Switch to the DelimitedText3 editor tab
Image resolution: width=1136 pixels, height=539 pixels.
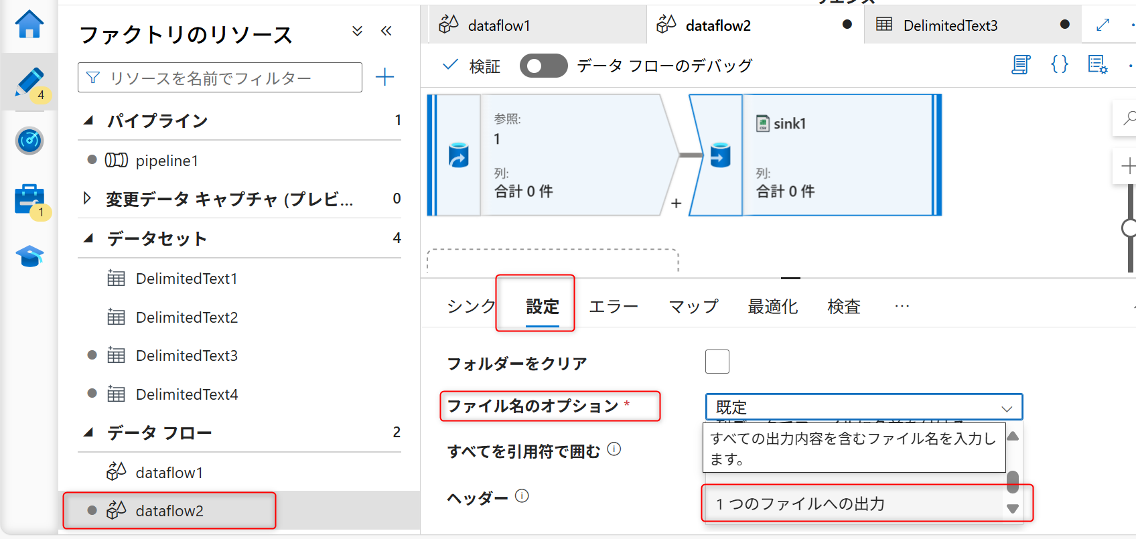click(973, 25)
